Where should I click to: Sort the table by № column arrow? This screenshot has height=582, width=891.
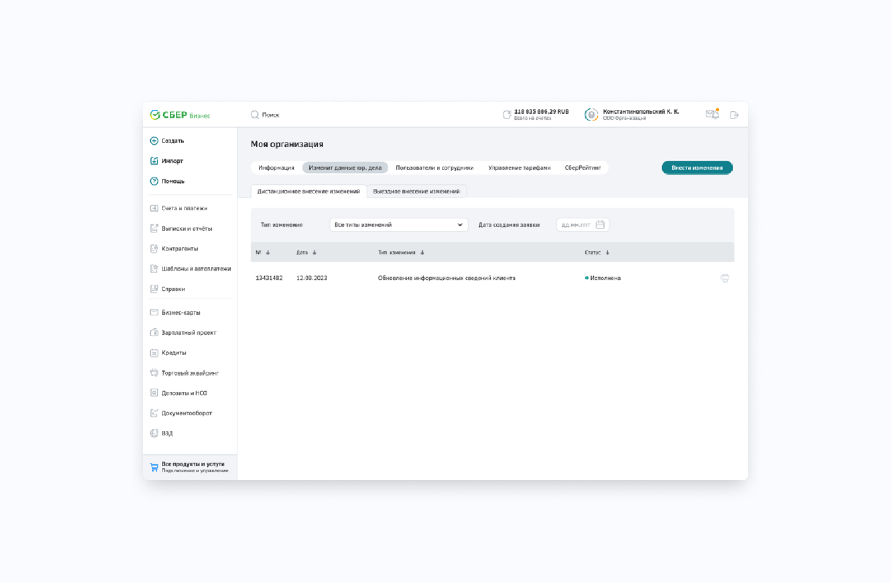[x=268, y=252]
